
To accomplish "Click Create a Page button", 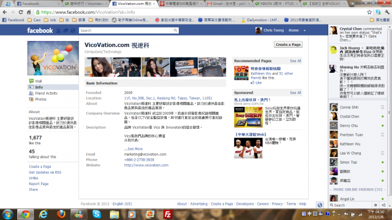I will pos(288,45).
